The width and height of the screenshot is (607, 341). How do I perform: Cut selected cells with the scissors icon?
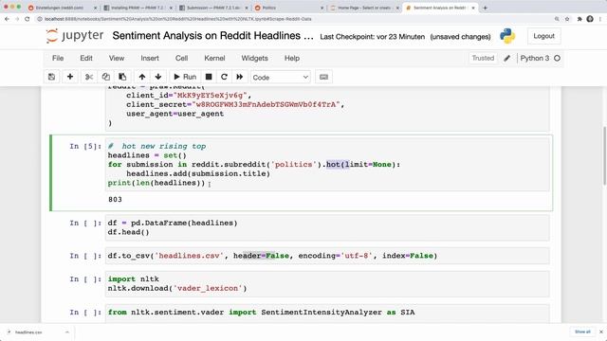pyautogui.click(x=89, y=77)
